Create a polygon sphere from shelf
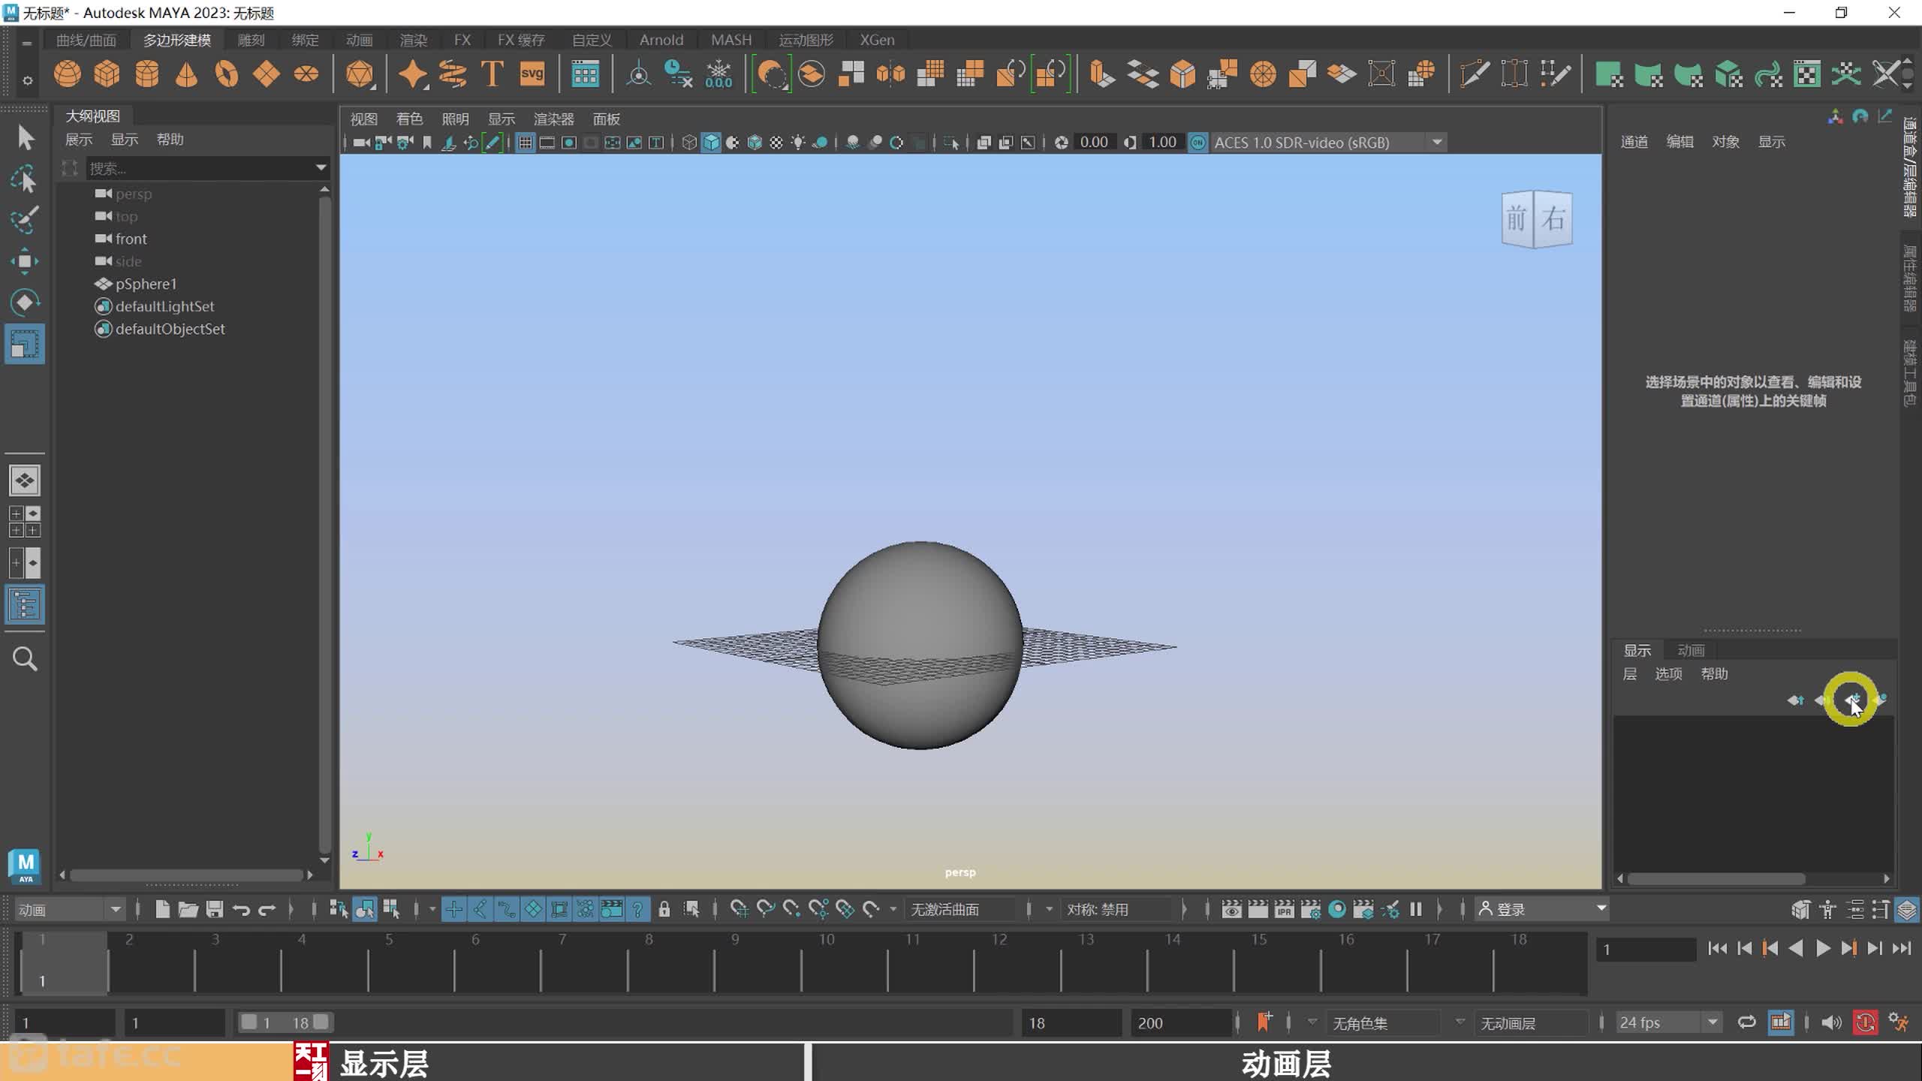Image resolution: width=1922 pixels, height=1081 pixels. pos(68,74)
